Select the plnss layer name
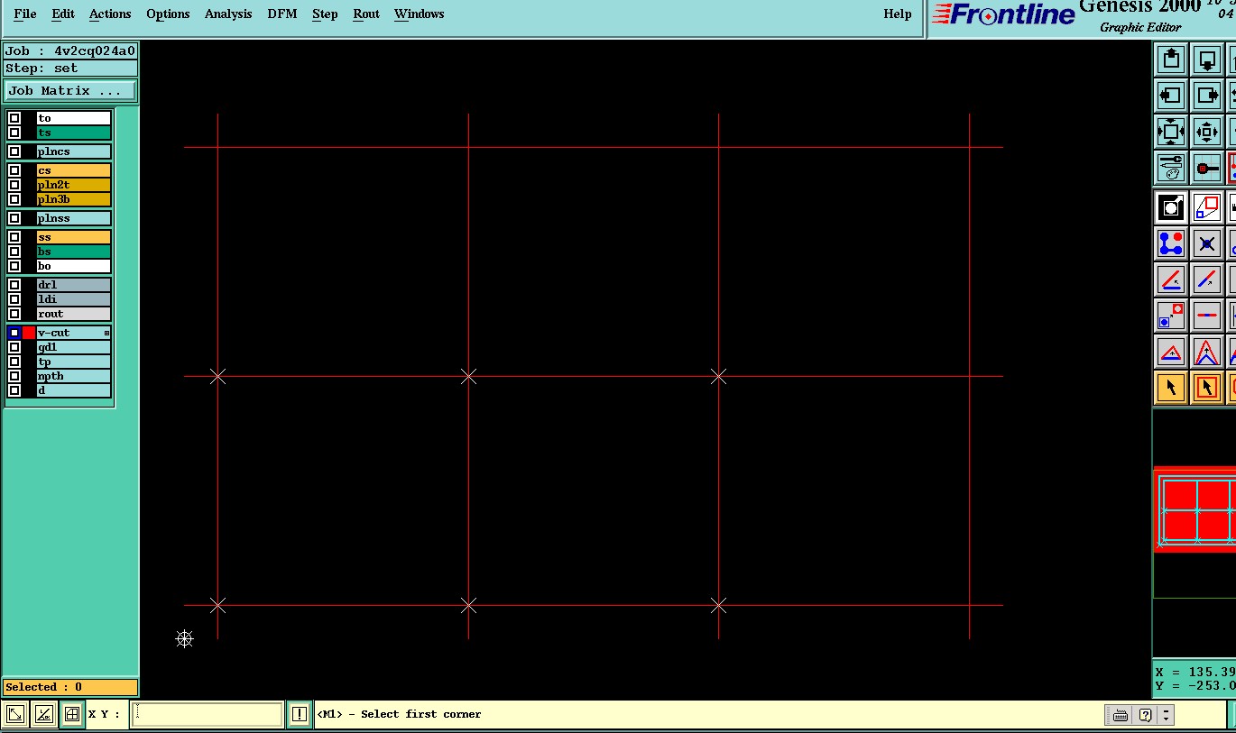Screen dimensions: 1236x733 coord(74,218)
